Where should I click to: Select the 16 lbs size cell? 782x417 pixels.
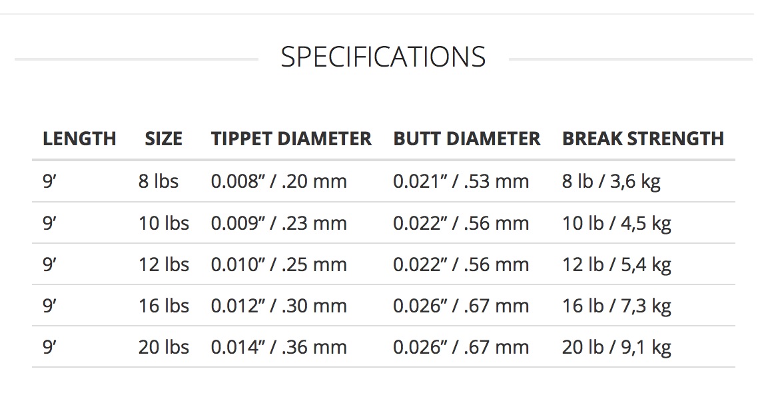pyautogui.click(x=164, y=306)
